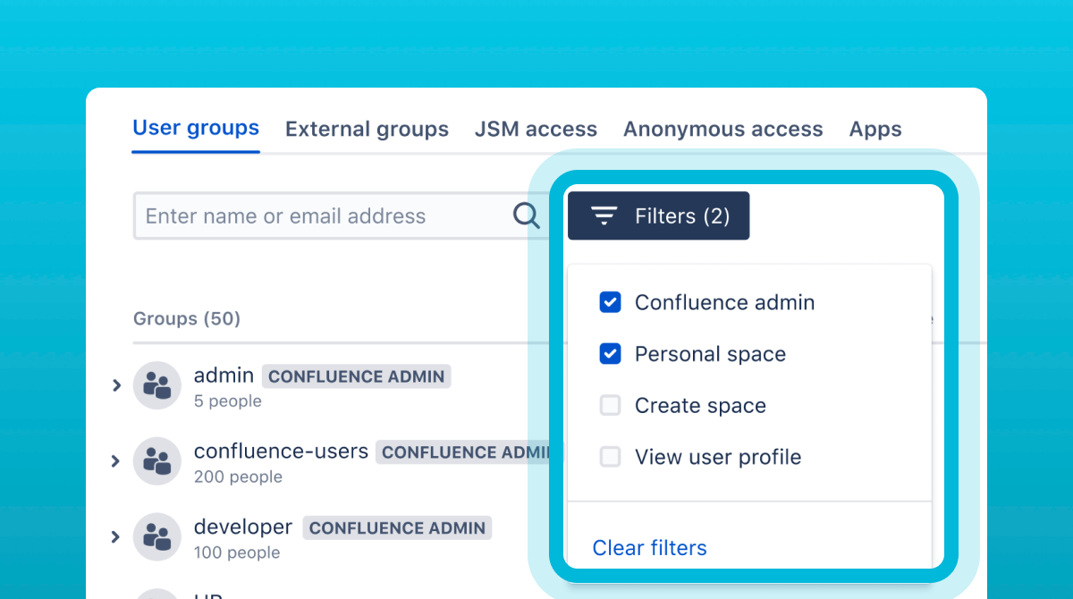Image resolution: width=1073 pixels, height=599 pixels.
Task: Click the search magnifying glass icon
Action: pyautogui.click(x=527, y=215)
